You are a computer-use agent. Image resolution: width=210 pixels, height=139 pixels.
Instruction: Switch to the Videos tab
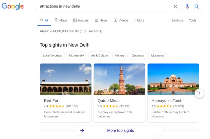pos(121,20)
